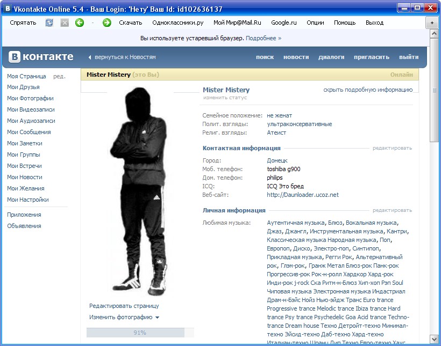The width and height of the screenshot is (441, 346).
Task: Open the 'Помощь' menu
Action: tap(345, 23)
